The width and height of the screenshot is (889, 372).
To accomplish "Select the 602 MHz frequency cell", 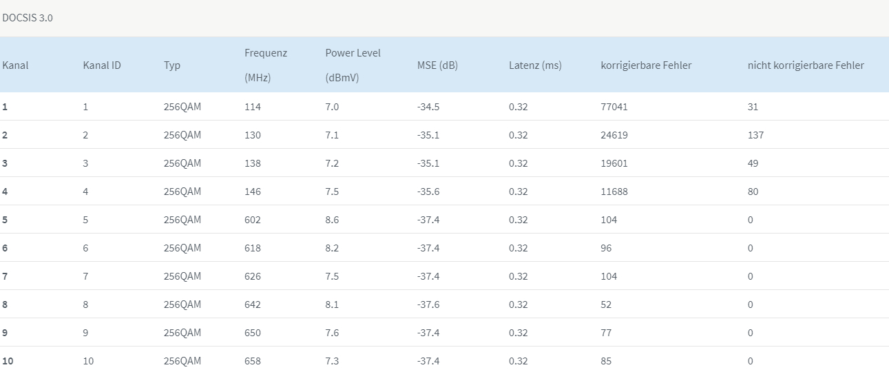I will [253, 220].
